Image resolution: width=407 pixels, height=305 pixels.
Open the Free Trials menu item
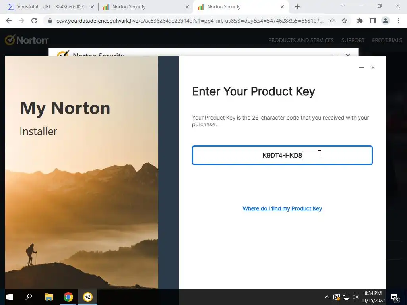(x=387, y=40)
